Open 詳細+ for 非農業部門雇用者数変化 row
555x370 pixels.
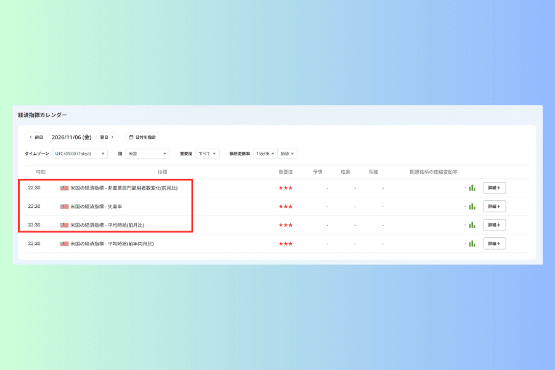[495, 188]
